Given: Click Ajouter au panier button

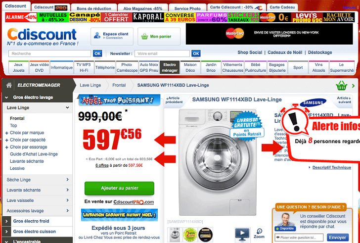Looking at the screenshot, I should pos(119,188).
